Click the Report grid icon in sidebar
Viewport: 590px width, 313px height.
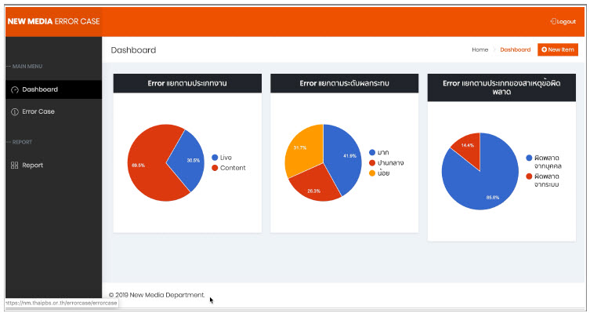pos(15,166)
